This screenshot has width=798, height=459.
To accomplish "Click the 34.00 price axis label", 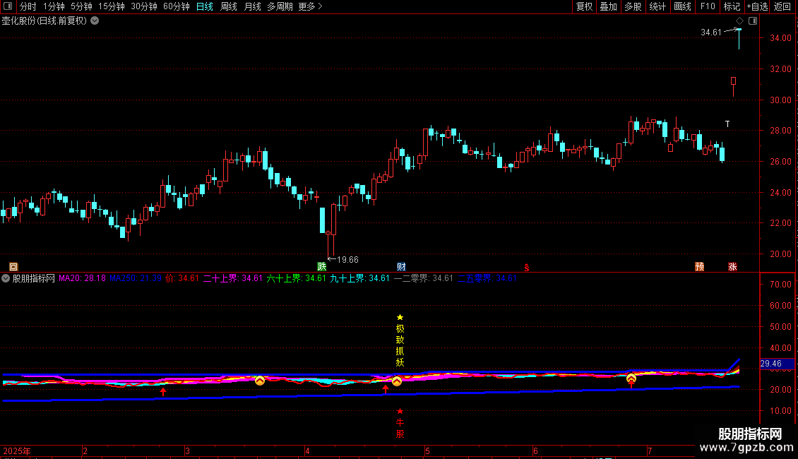I will [x=780, y=38].
